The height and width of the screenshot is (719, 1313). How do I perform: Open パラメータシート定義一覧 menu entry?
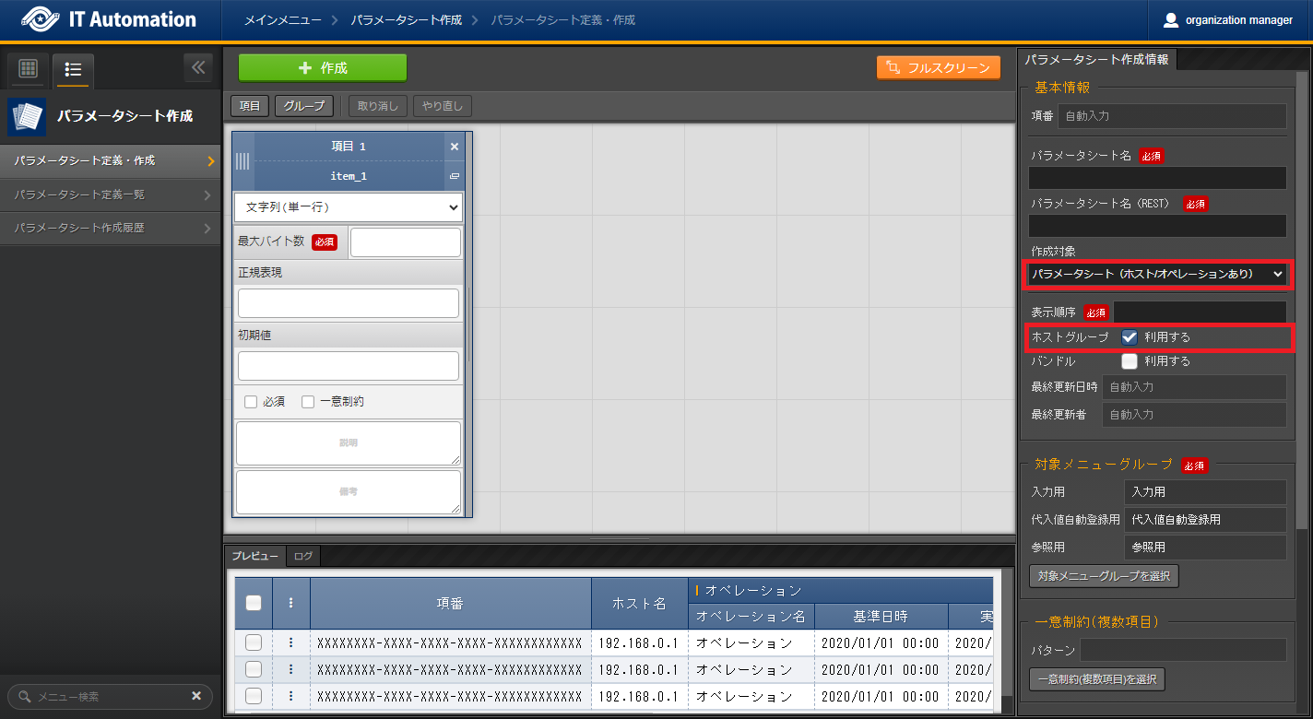[111, 194]
